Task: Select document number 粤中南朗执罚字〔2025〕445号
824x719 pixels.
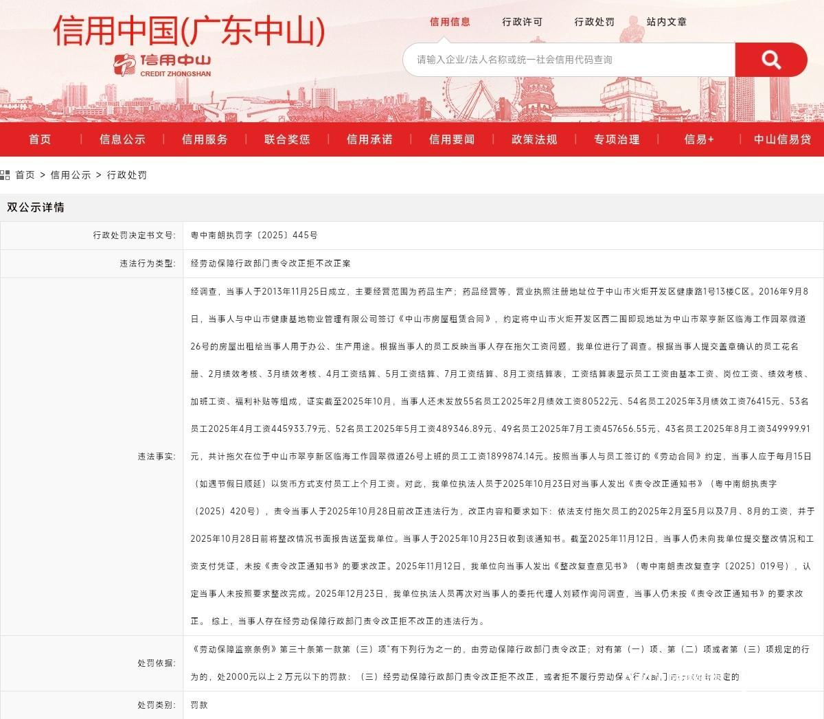Action: (x=254, y=235)
